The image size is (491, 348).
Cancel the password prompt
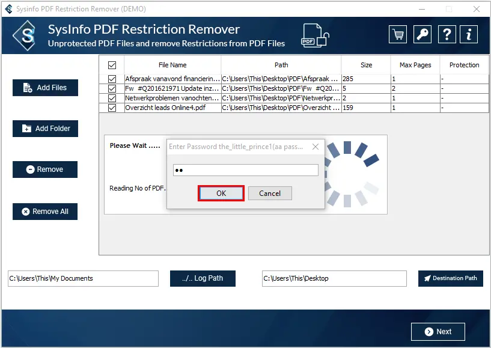point(270,194)
